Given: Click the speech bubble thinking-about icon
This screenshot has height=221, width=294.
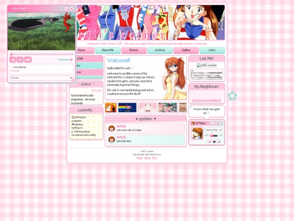Looking at the screenshot, I should (73, 132).
